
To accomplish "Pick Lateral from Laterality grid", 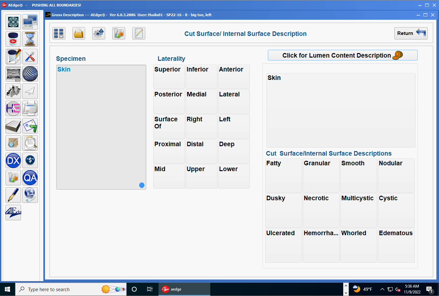I will pos(234,102).
